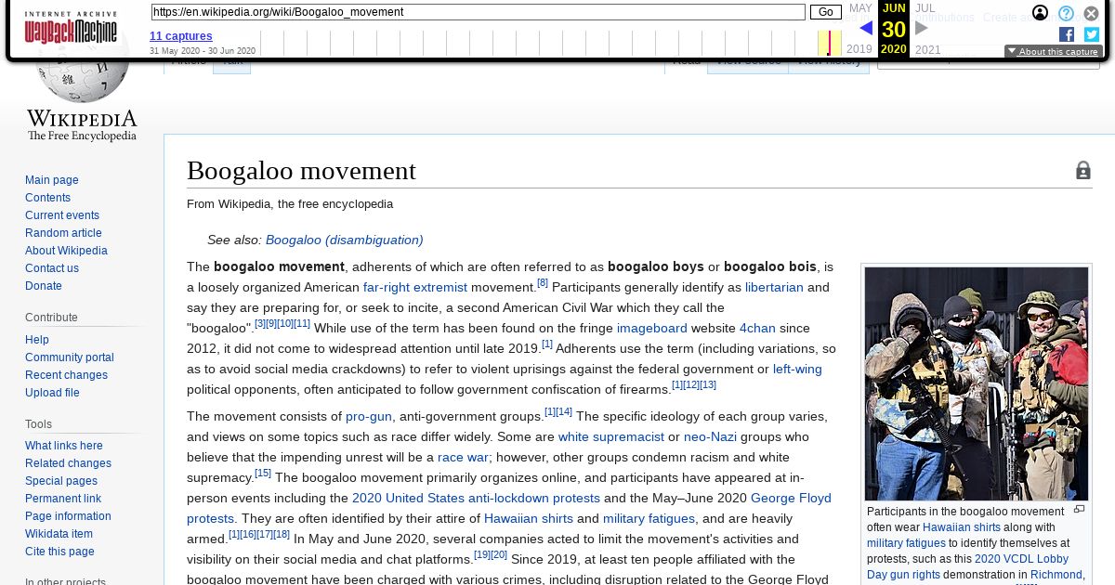Viewport: 1115px width, 585px height.
Task: Open Main page sidebar link
Action: coord(52,180)
